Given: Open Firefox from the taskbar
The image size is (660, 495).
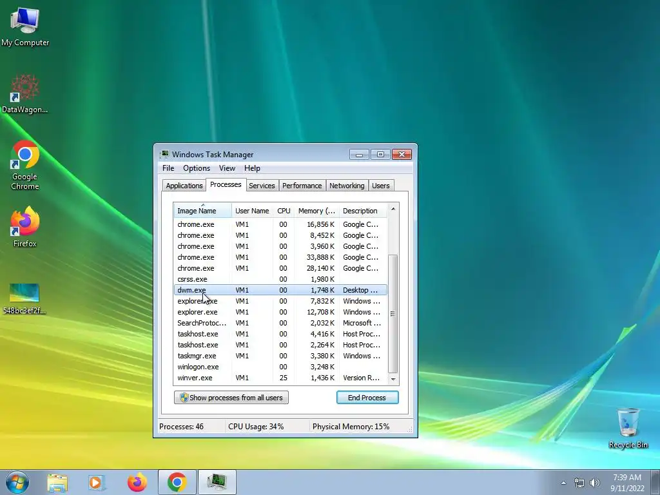Looking at the screenshot, I should 137,482.
